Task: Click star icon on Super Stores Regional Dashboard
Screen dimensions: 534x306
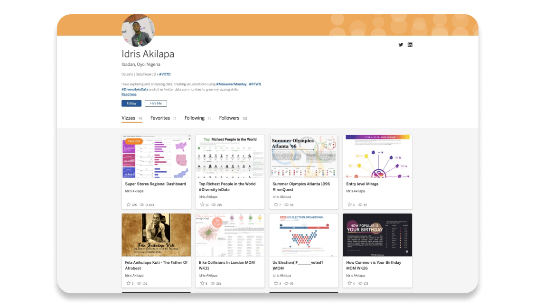Action: pyautogui.click(x=128, y=204)
